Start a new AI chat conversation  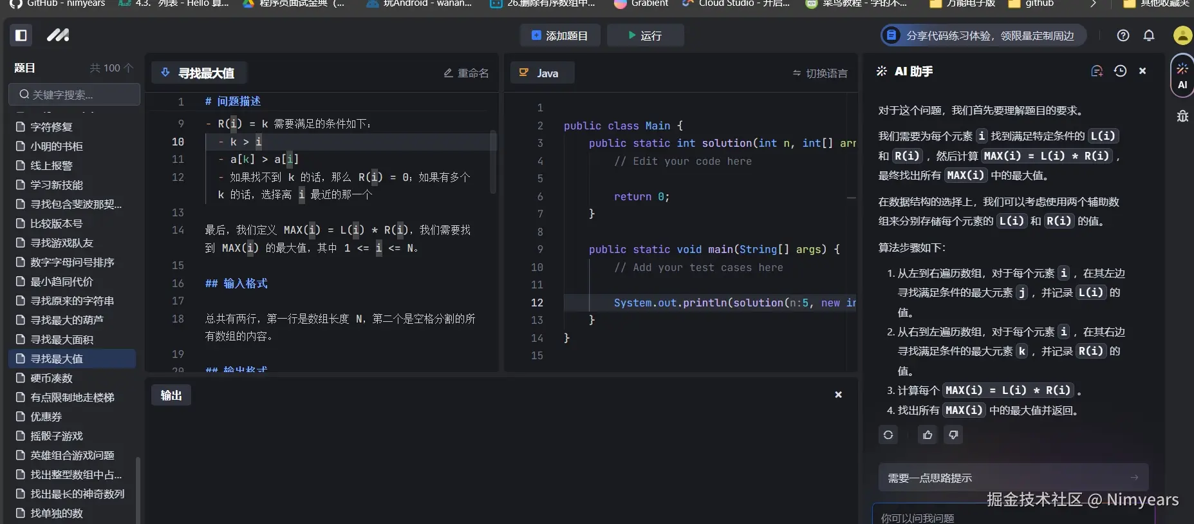(x=1097, y=71)
